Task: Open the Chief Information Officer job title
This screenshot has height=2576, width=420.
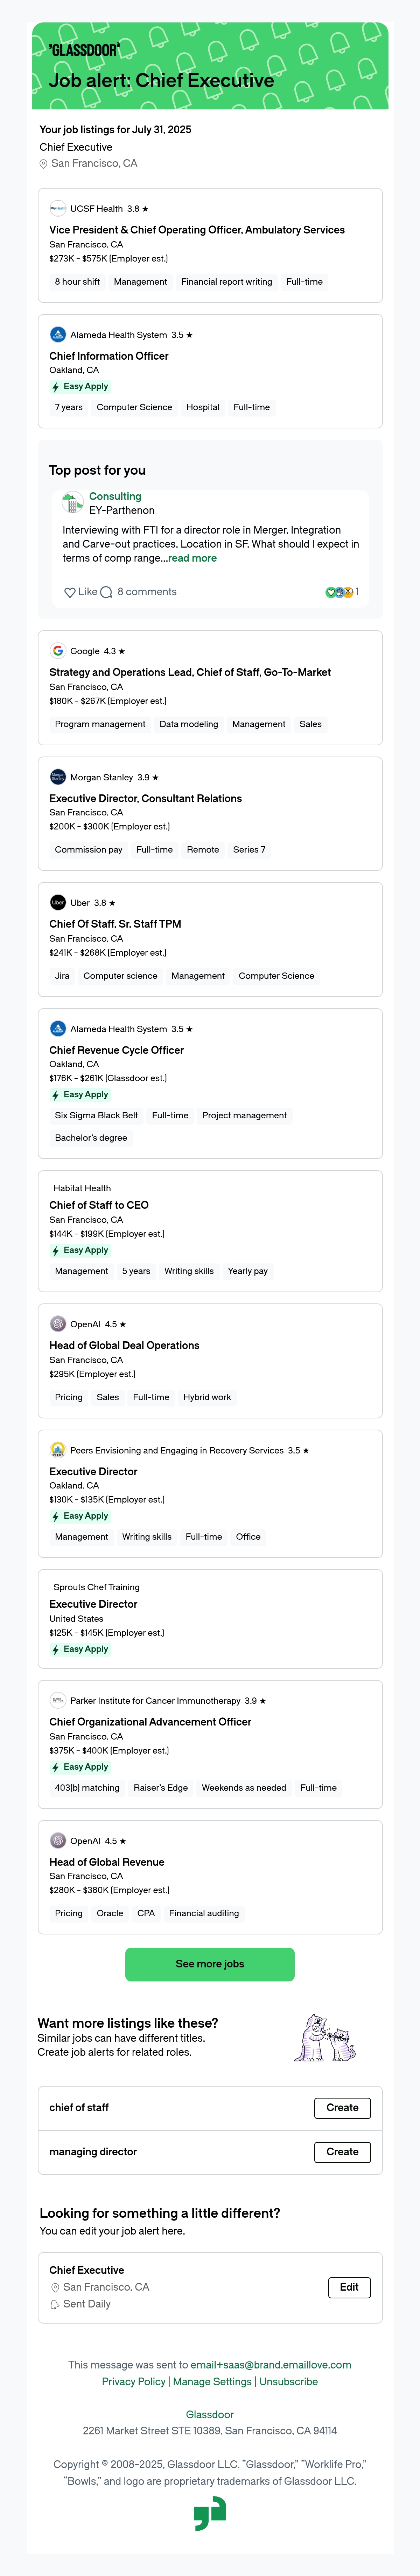Action: coord(109,356)
